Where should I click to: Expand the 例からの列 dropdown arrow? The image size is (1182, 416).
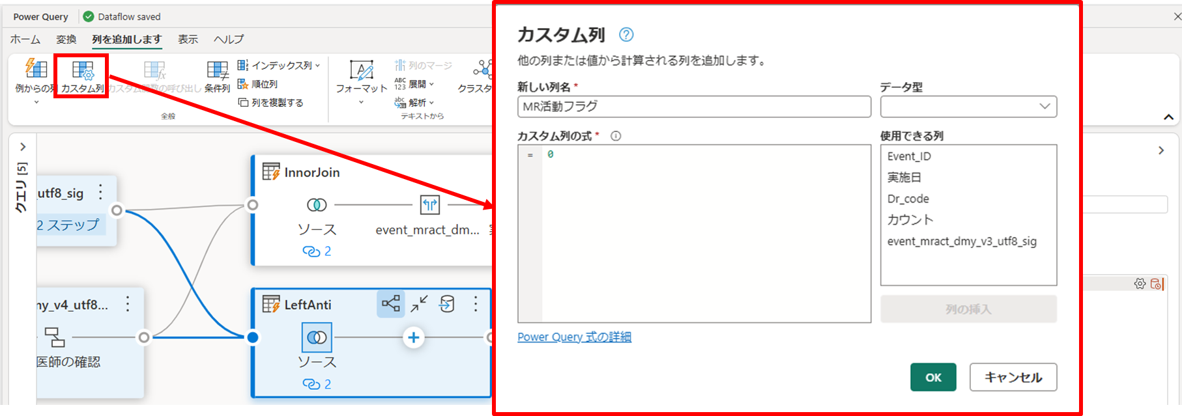click(36, 102)
